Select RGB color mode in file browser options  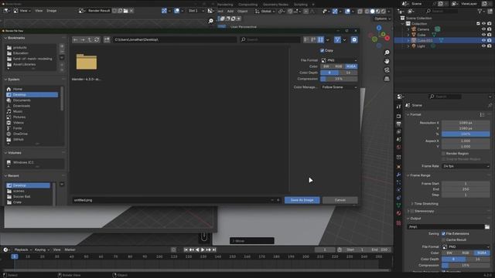[339, 66]
